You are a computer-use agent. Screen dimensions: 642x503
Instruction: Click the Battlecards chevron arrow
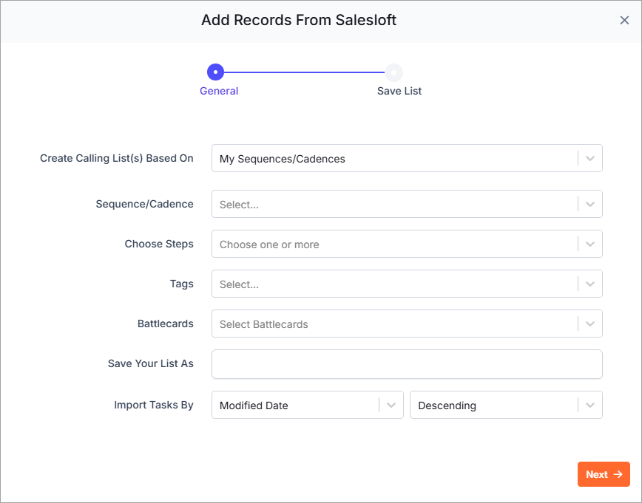point(590,324)
